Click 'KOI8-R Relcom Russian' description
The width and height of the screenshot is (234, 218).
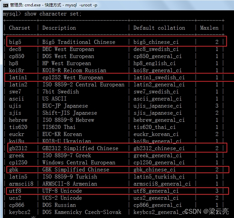point(74,71)
